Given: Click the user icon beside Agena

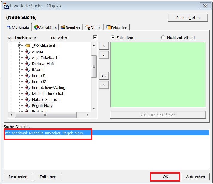Looking at the screenshot, I should (28, 52).
